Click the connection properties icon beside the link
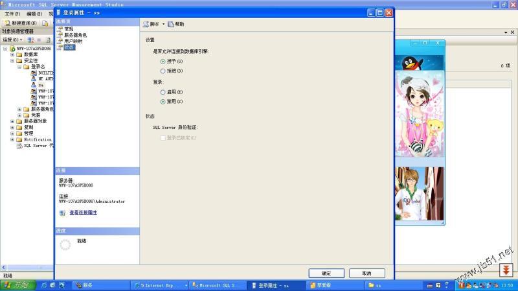The height and width of the screenshot is (291, 518). [62, 213]
